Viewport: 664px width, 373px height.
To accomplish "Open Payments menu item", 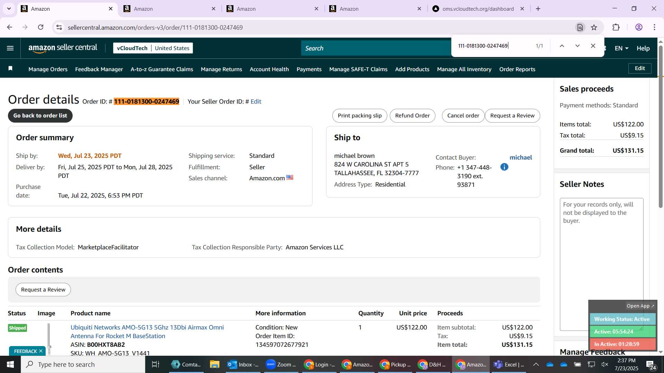I will tap(309, 69).
